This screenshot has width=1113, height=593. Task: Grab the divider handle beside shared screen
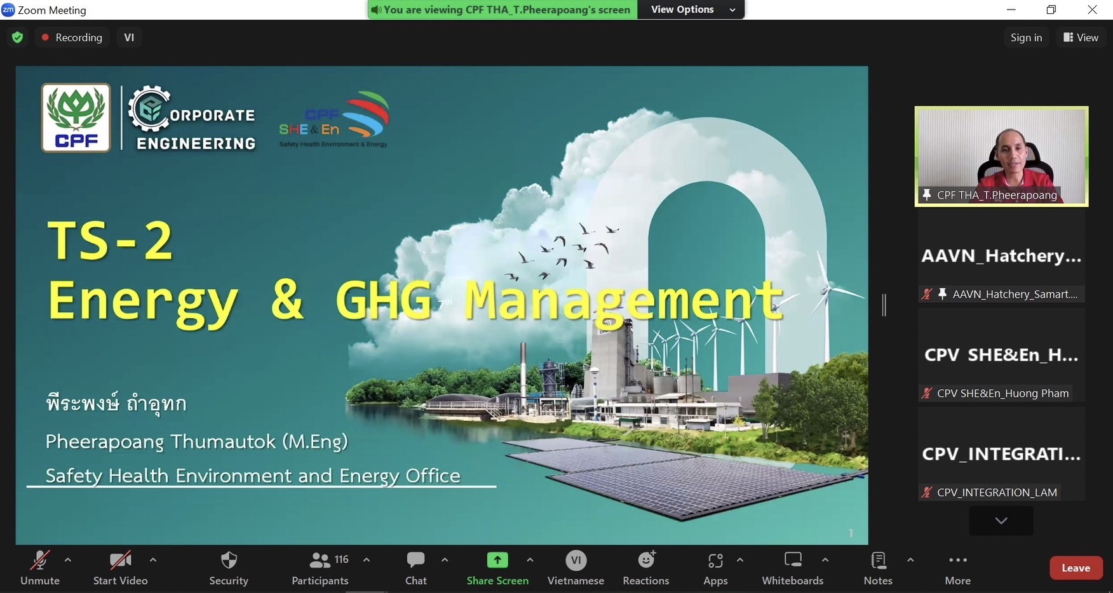coord(884,305)
